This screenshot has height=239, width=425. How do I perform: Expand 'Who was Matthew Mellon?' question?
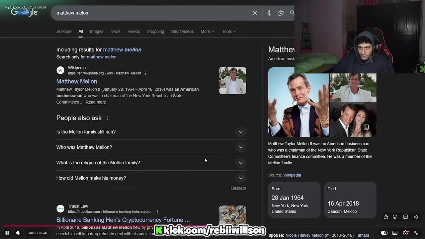tap(151, 147)
